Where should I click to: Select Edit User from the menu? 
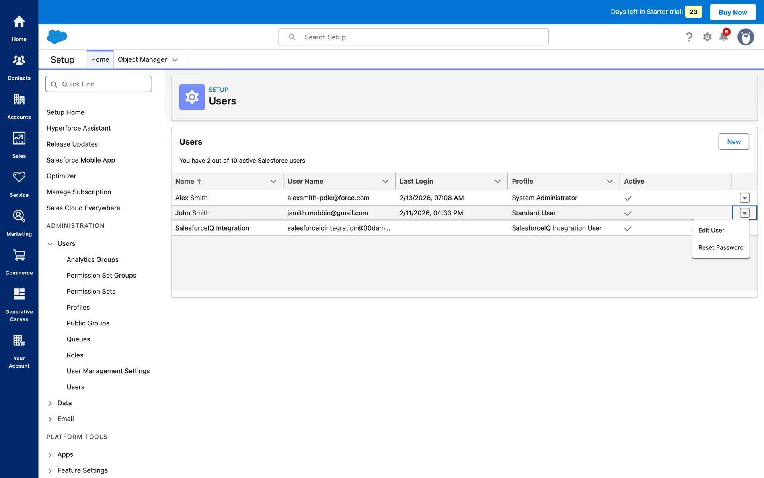pos(711,230)
